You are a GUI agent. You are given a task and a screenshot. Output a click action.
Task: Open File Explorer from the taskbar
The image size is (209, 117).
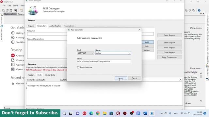pyautogui.click(x=104, y=113)
